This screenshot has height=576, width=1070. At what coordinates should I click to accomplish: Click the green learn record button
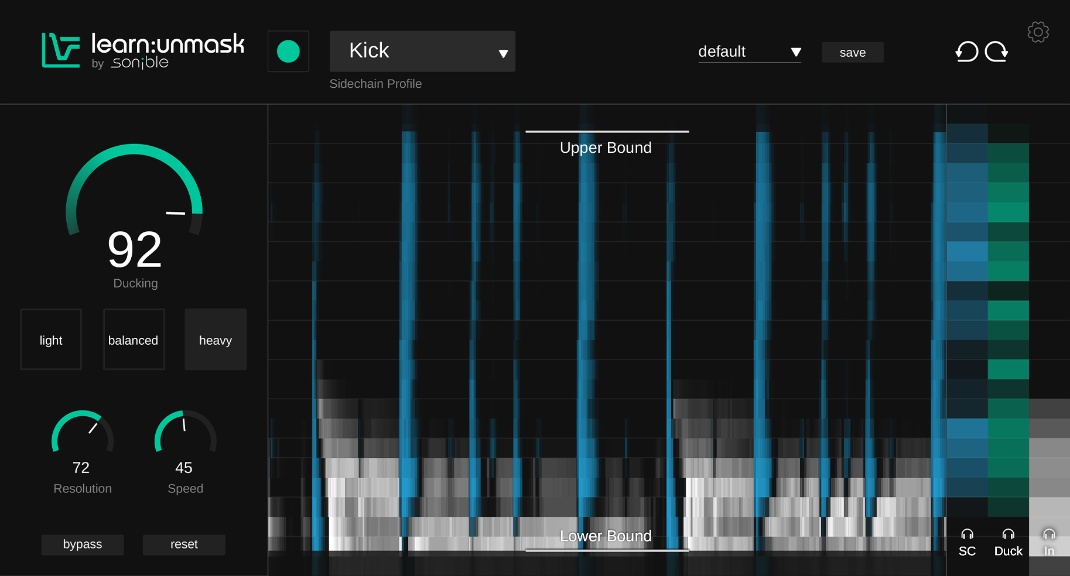[x=288, y=52]
